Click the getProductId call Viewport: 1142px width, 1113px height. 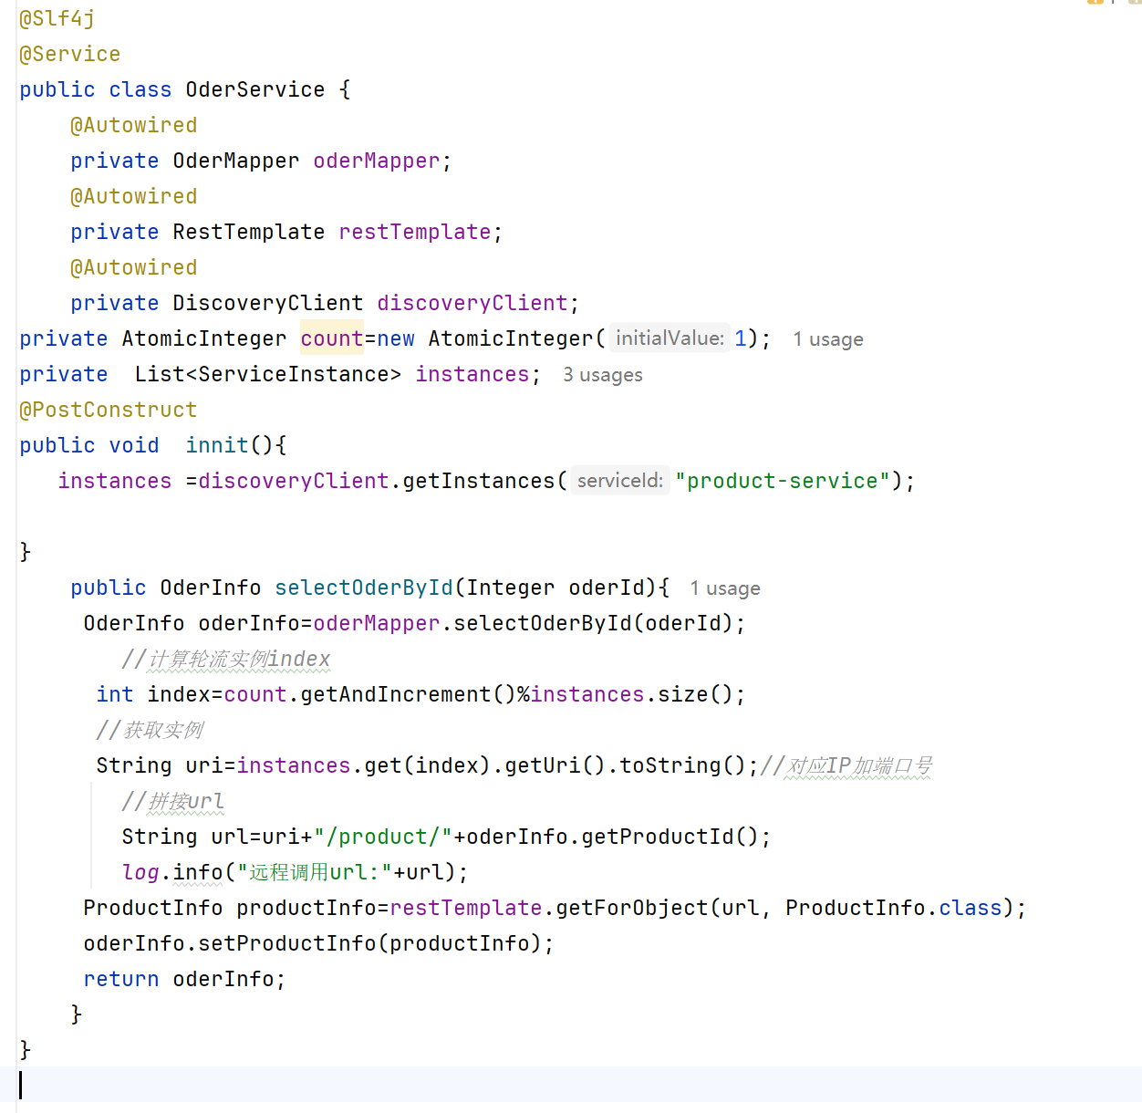click(x=658, y=837)
